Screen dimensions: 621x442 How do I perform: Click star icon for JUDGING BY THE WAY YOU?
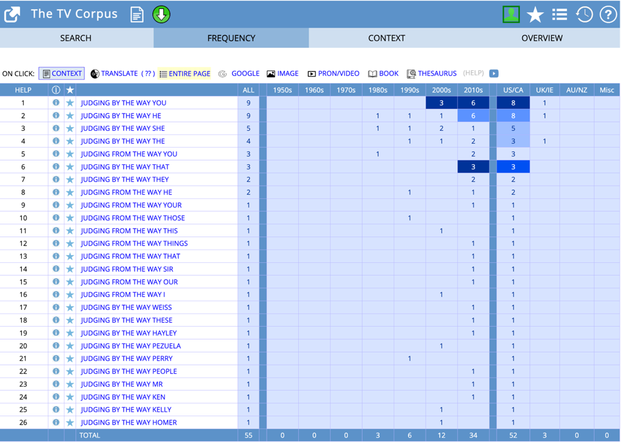[70, 103]
